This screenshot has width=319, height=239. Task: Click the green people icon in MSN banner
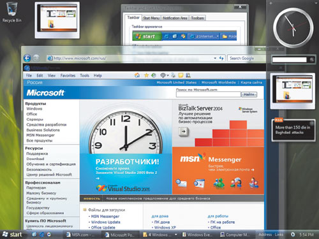[x=219, y=183]
